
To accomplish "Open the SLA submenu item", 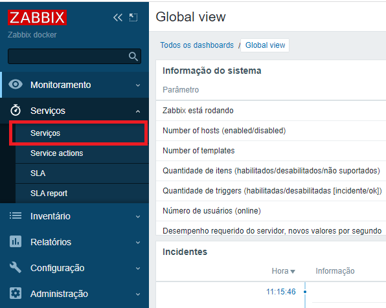I will [x=82, y=173].
